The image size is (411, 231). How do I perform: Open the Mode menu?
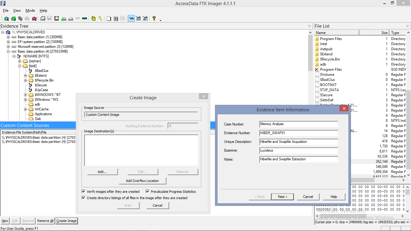coord(30,11)
